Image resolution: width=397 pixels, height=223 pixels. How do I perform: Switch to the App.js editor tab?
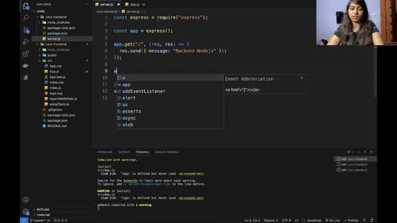click(135, 4)
